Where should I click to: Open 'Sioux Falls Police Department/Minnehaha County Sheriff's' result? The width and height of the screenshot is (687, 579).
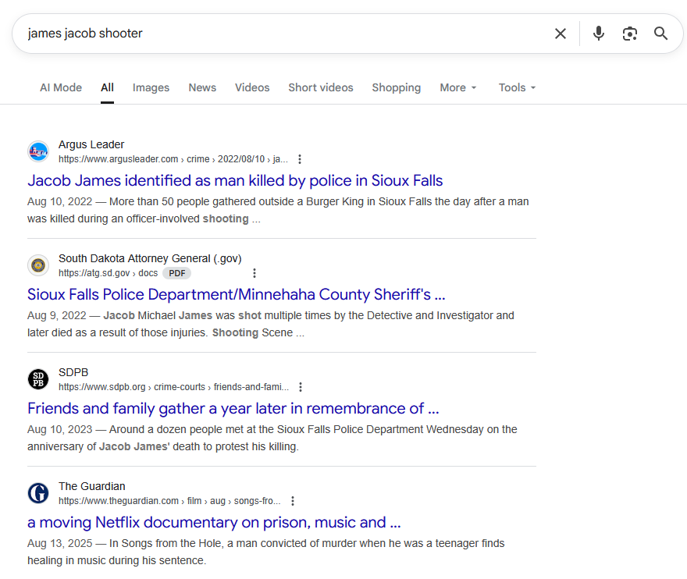236,294
